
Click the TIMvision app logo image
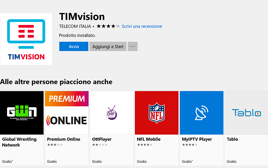(x=26, y=39)
